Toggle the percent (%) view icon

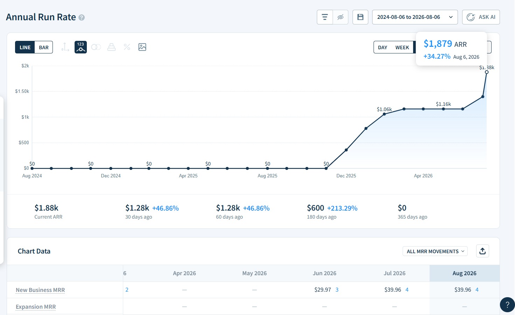tap(127, 47)
